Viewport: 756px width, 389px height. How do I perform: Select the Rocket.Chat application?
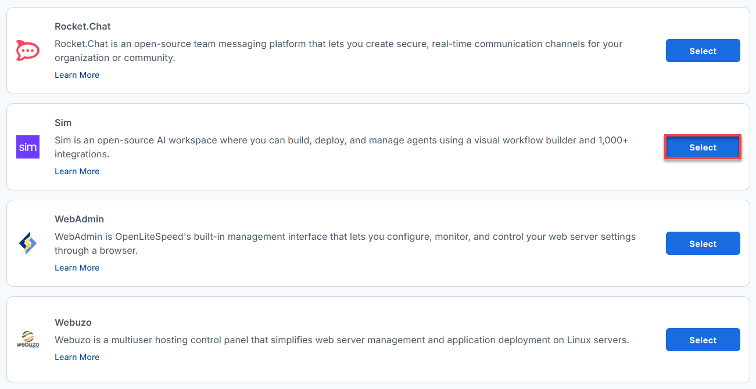click(x=703, y=51)
